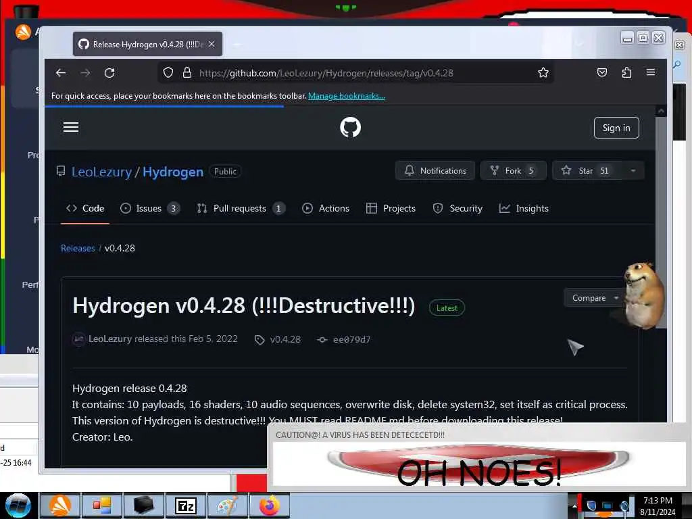Open Firefox from the taskbar

coord(269,505)
